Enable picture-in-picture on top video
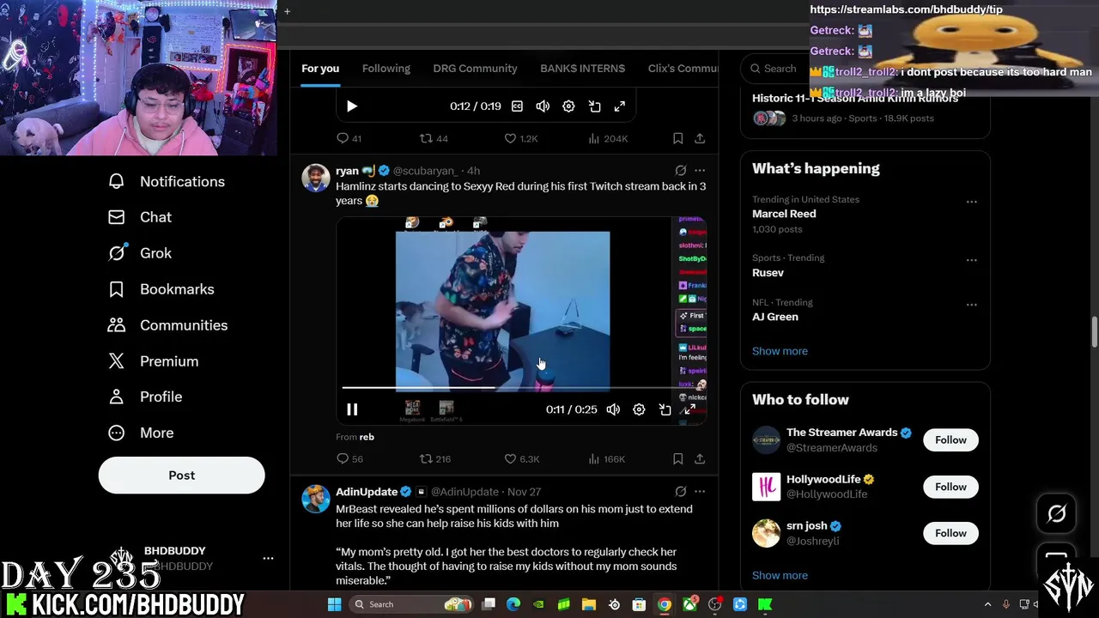This screenshot has width=1099, height=618. tap(594, 106)
